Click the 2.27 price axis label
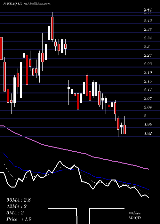Screen dimensions: 160x224 pyautogui.click(x=148, y=55)
